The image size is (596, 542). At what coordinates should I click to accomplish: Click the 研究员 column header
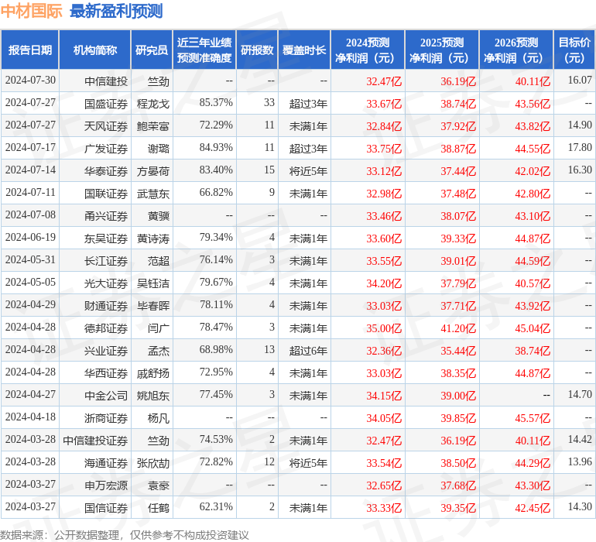pos(152,50)
